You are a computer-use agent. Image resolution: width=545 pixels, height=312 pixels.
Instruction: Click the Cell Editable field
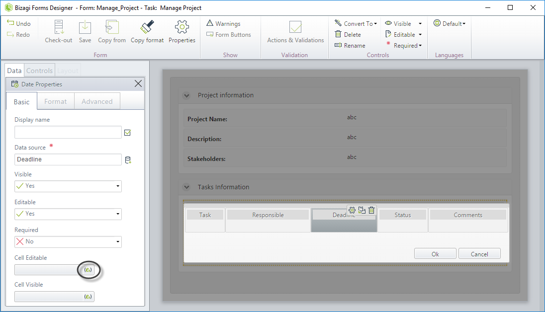pos(54,270)
